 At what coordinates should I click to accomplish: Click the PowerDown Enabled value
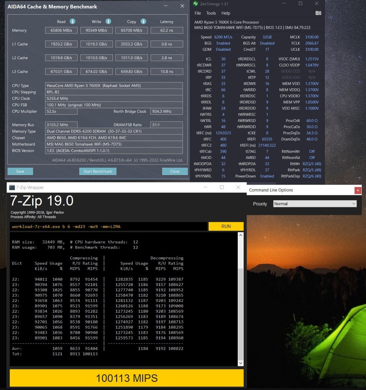267,176
